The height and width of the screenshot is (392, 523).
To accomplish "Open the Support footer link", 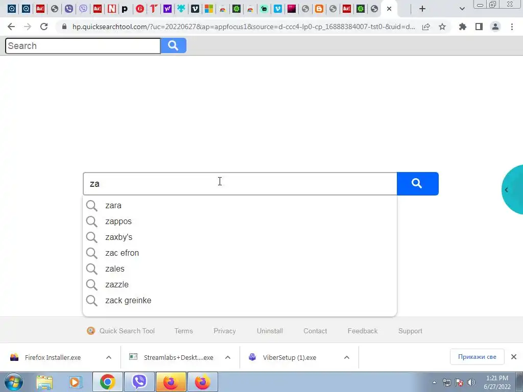I will (x=410, y=331).
